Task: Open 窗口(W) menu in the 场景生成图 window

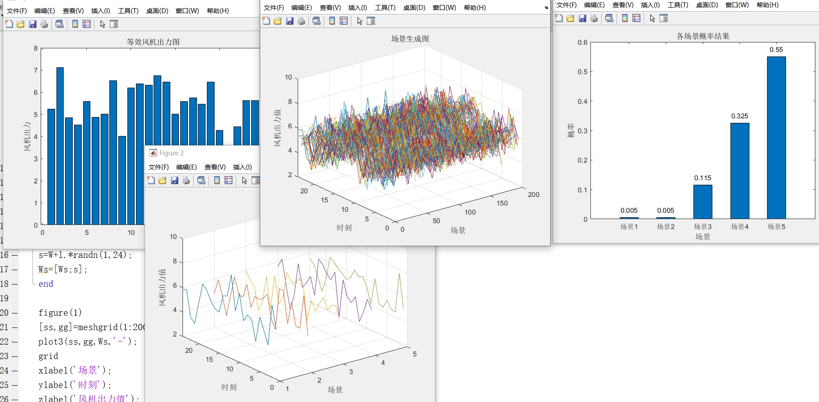Action: tap(445, 8)
